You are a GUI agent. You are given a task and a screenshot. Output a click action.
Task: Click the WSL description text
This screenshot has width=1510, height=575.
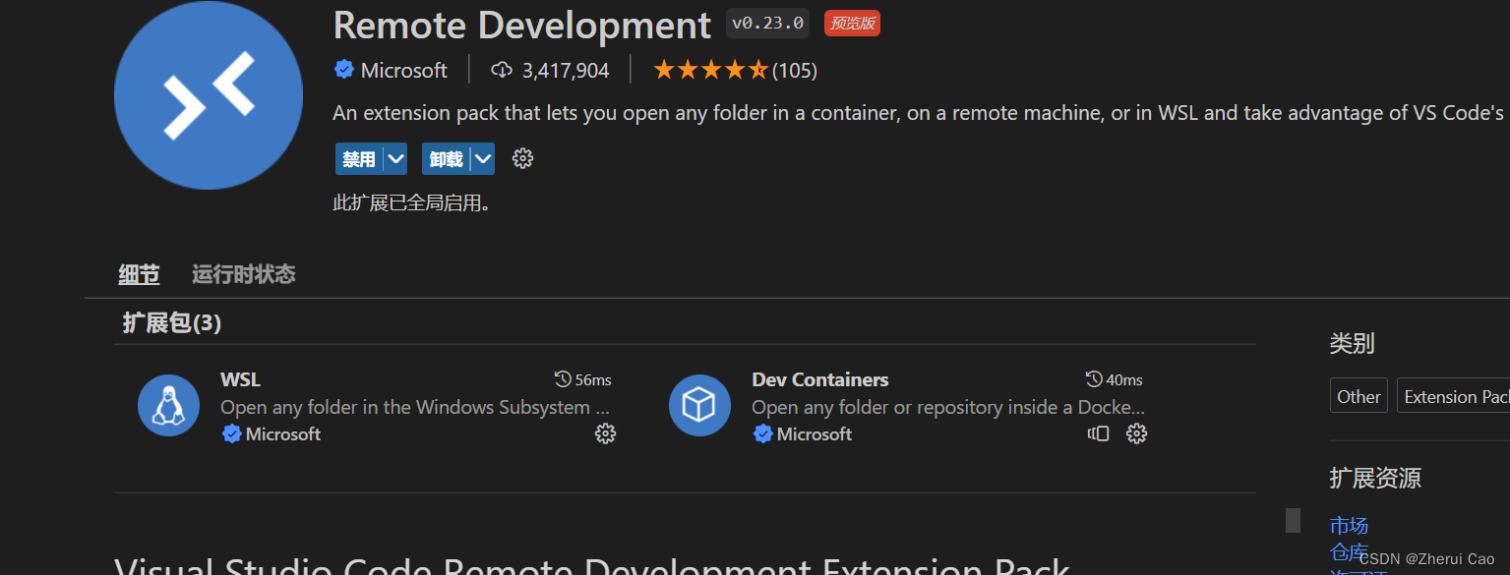tap(415, 407)
